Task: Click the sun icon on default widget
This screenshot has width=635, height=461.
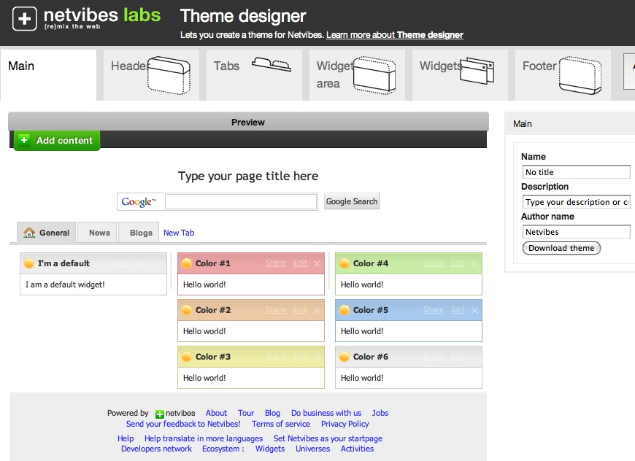Action: 29,263
